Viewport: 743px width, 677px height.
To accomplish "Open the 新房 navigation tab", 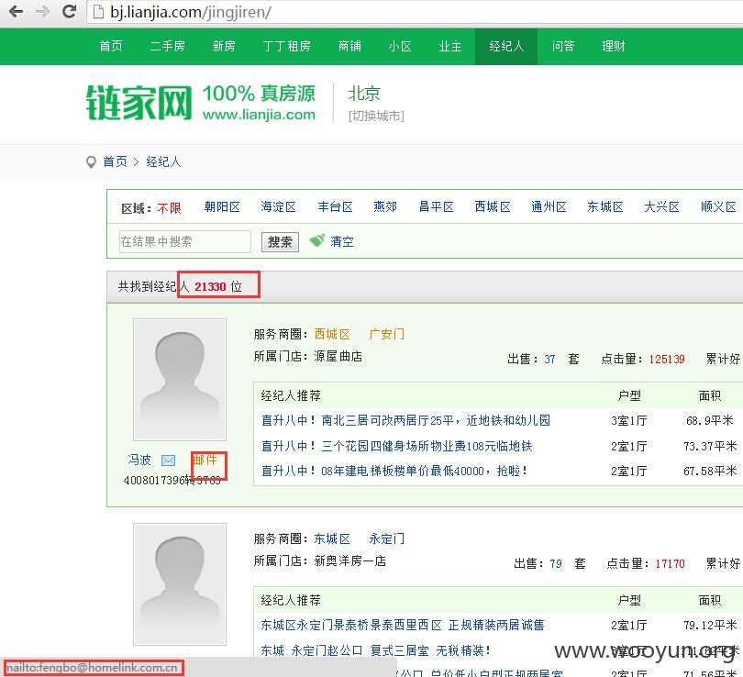I will click(x=224, y=46).
